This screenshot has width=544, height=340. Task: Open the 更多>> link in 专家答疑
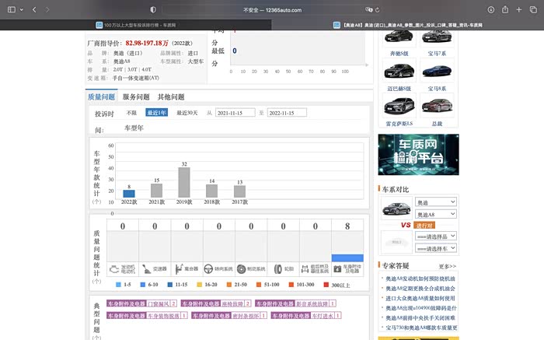click(x=448, y=265)
